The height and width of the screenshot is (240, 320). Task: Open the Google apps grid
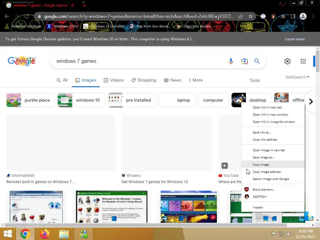[303, 61]
